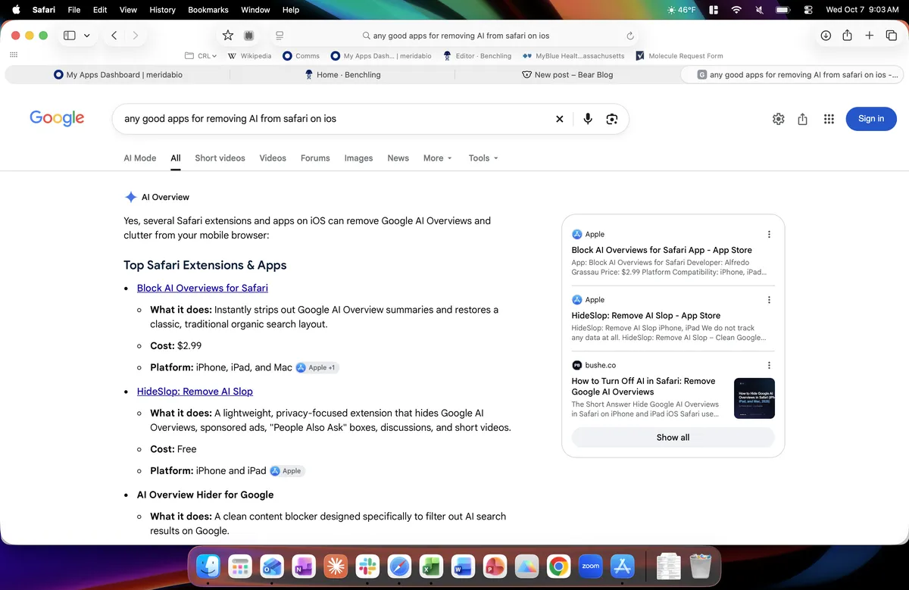Search by image with Google Lens
The image size is (909, 590).
tap(612, 119)
